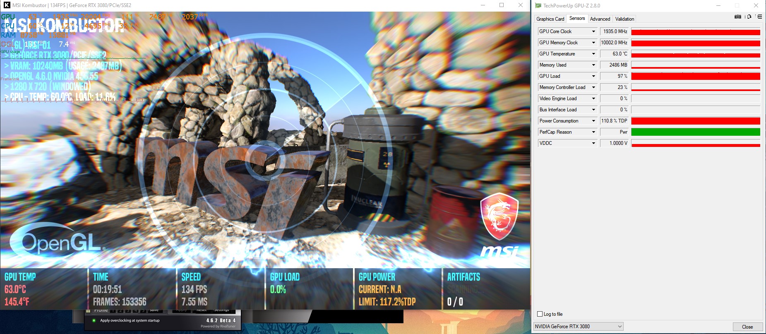Screen dimensions: 766x334
Task: Choose a GPU from the NVIDIA GeForce RTX 3080 selector
Action: (x=578, y=327)
